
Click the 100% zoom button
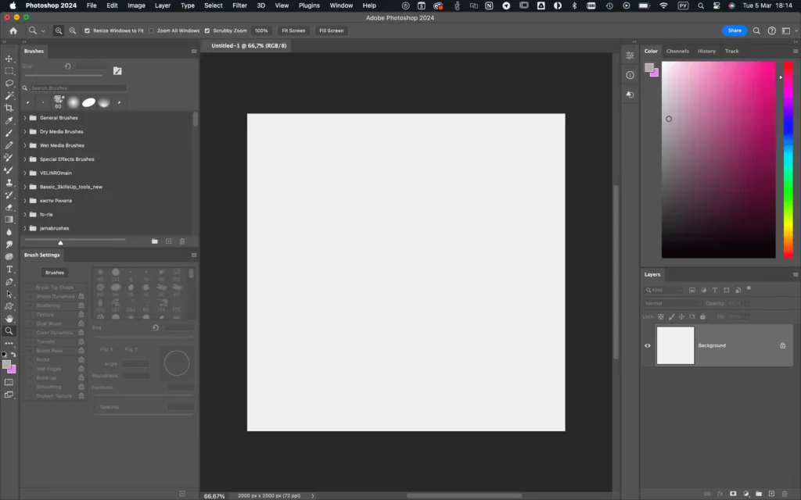point(261,30)
